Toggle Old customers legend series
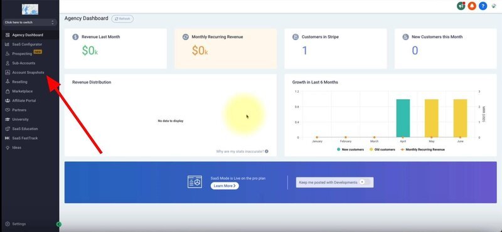This screenshot has height=232, width=502. 382,149
